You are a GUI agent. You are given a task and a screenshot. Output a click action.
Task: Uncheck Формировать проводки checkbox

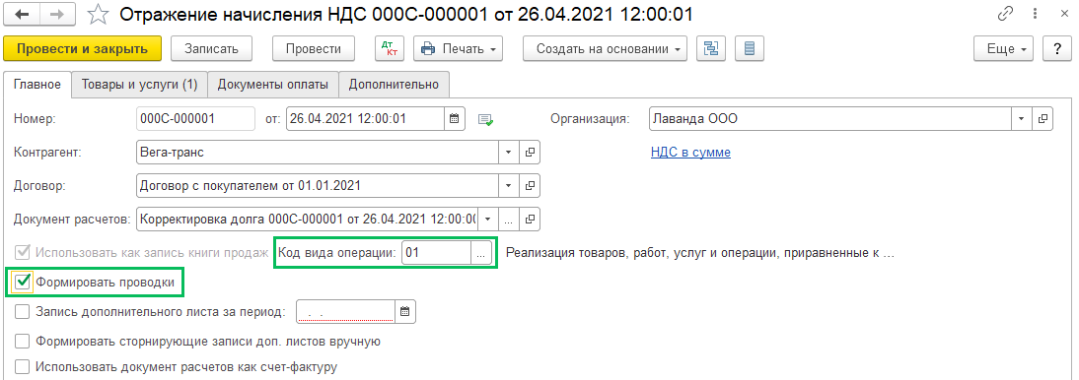(x=24, y=281)
